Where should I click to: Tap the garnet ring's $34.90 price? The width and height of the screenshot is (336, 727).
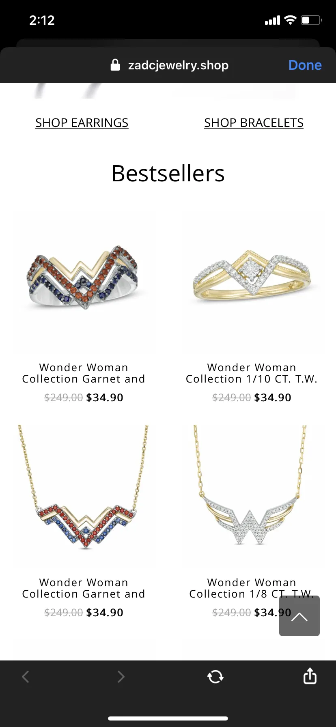[x=105, y=398]
